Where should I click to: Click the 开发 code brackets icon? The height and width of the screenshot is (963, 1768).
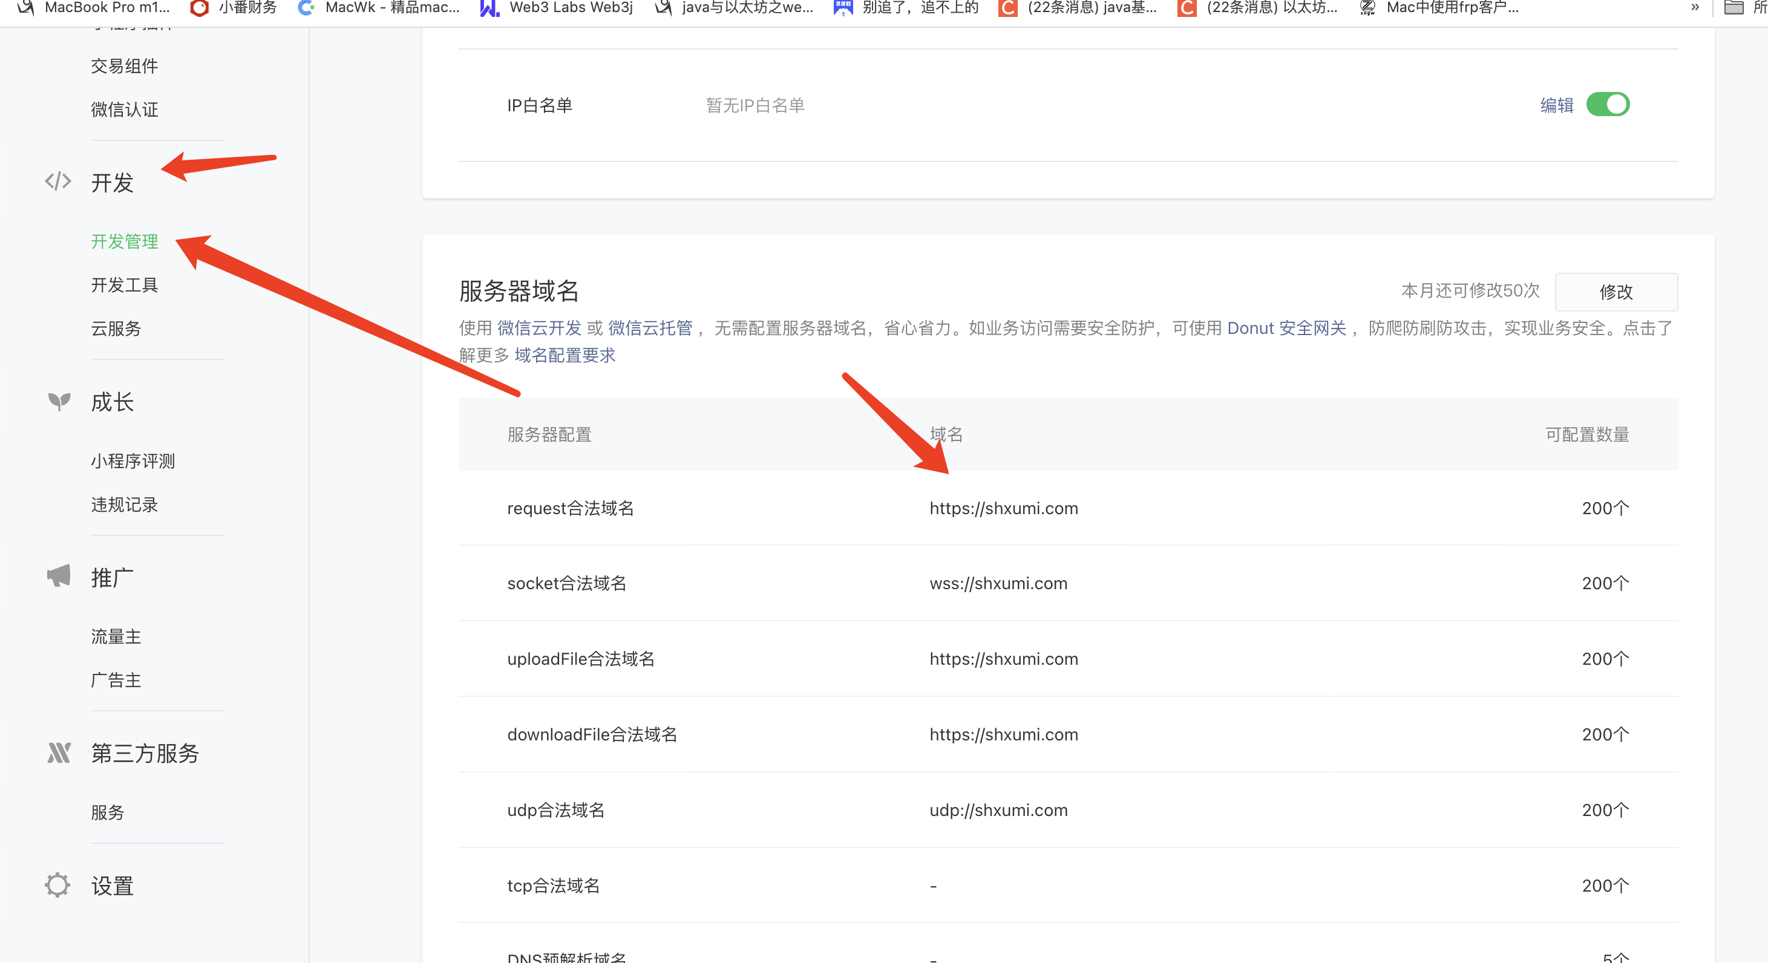click(58, 182)
